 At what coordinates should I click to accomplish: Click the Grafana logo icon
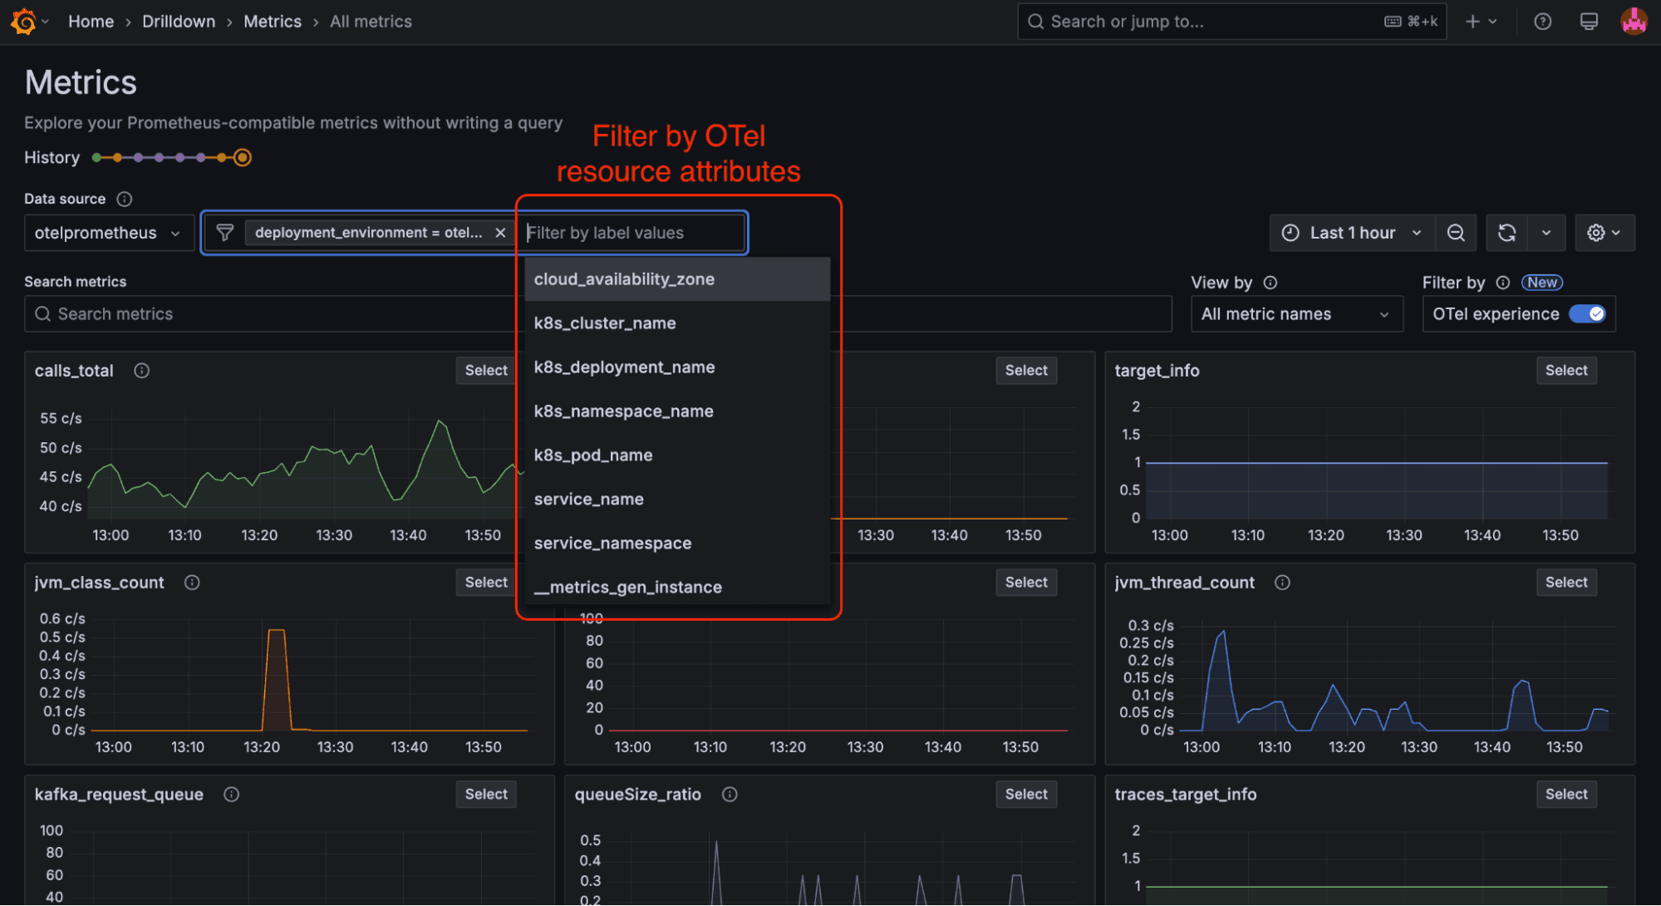[23, 22]
